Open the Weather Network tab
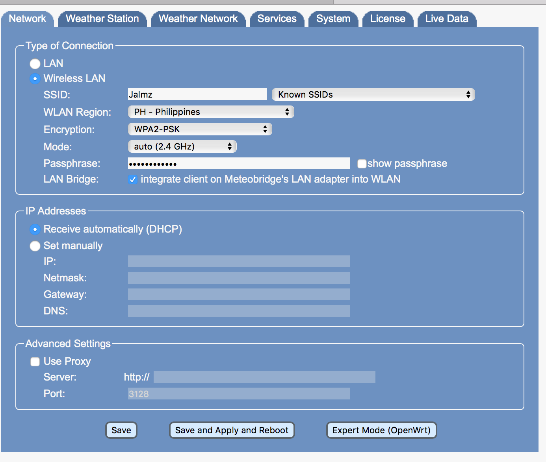 click(x=198, y=19)
